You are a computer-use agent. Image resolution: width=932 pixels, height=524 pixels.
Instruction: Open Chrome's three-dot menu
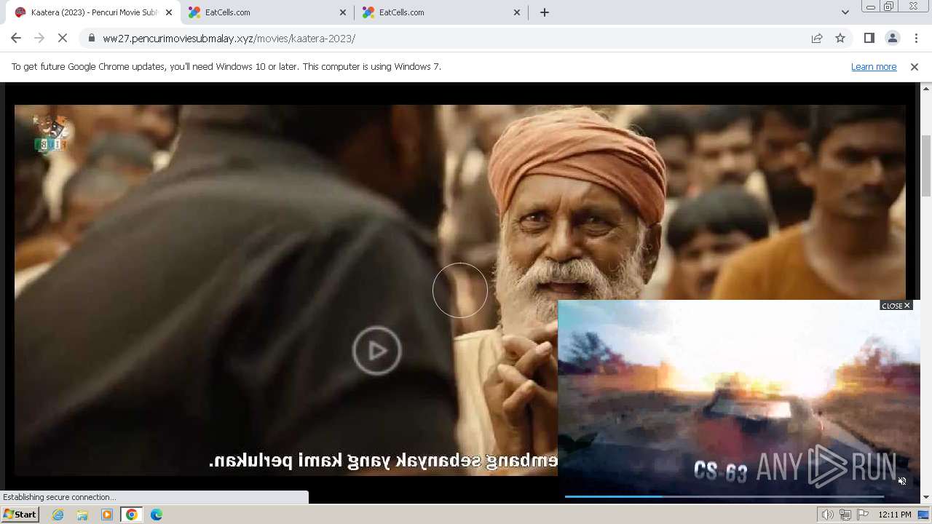(916, 39)
